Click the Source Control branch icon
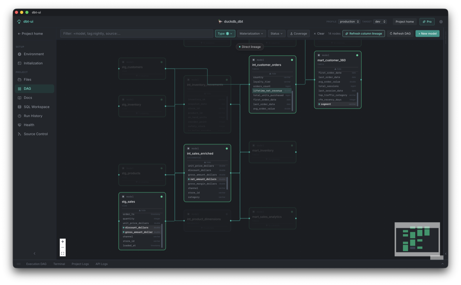Image resolution: width=461 pixels, height=285 pixels. pyautogui.click(x=20, y=134)
